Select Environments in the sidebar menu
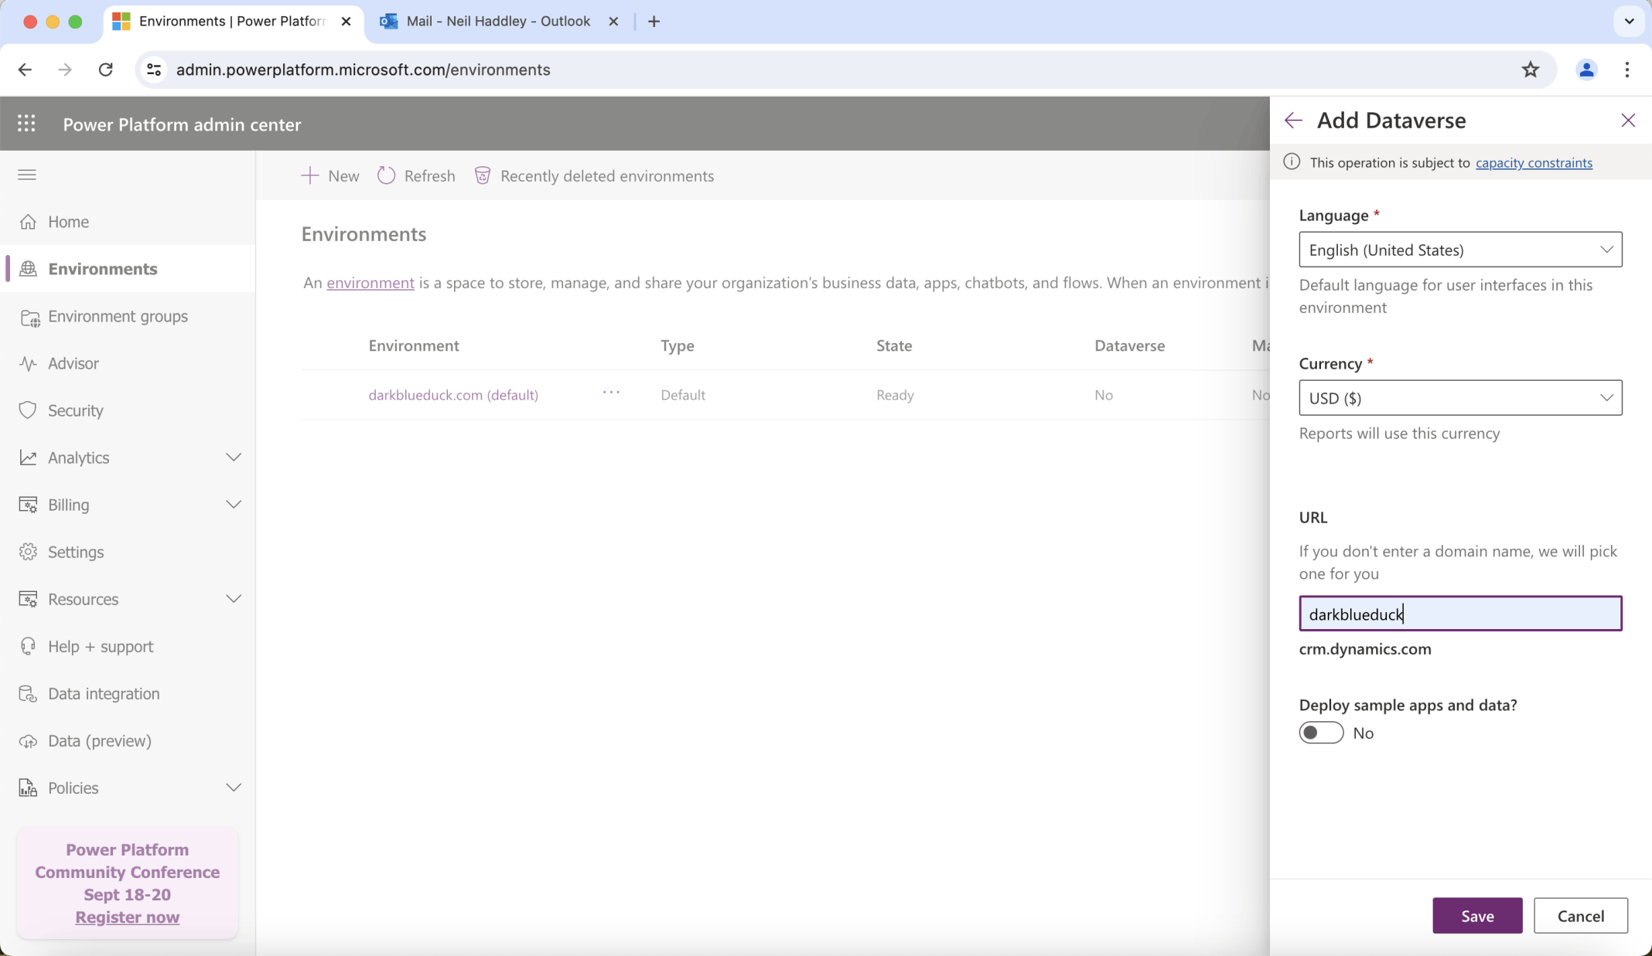 [x=103, y=268]
